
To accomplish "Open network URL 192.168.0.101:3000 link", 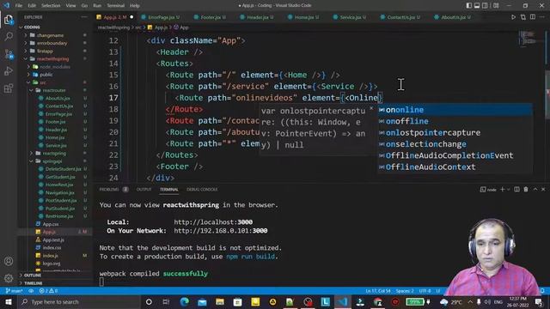I will tap(221, 231).
